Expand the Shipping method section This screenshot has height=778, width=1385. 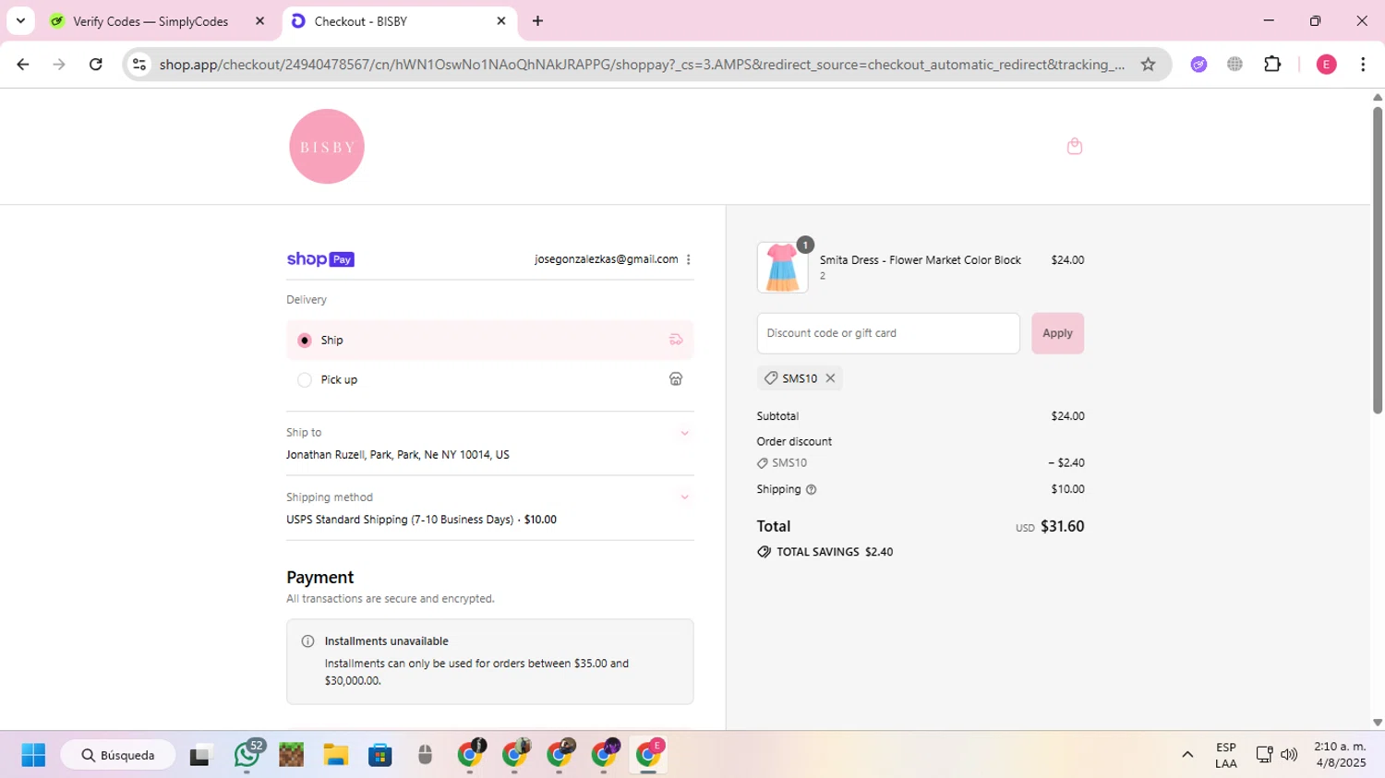(684, 497)
